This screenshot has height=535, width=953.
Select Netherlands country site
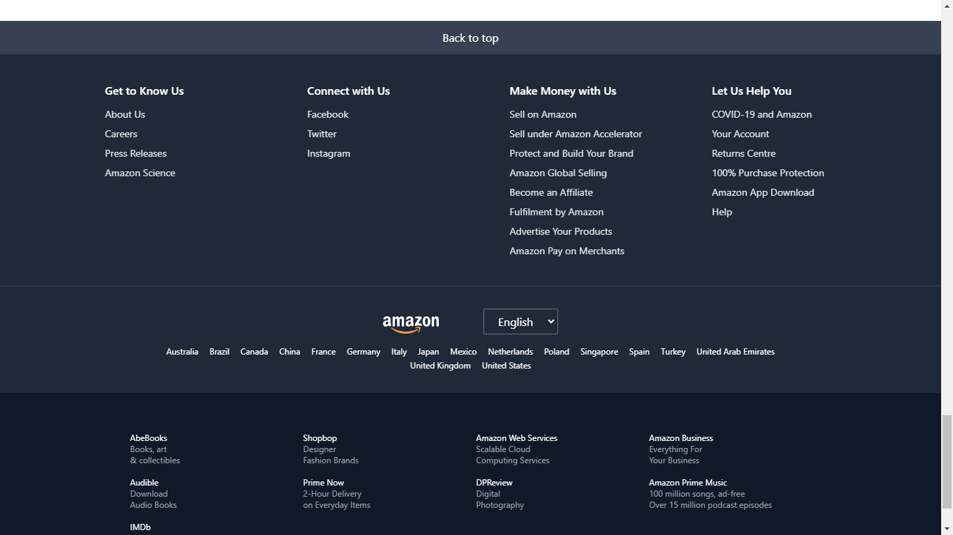[510, 352]
